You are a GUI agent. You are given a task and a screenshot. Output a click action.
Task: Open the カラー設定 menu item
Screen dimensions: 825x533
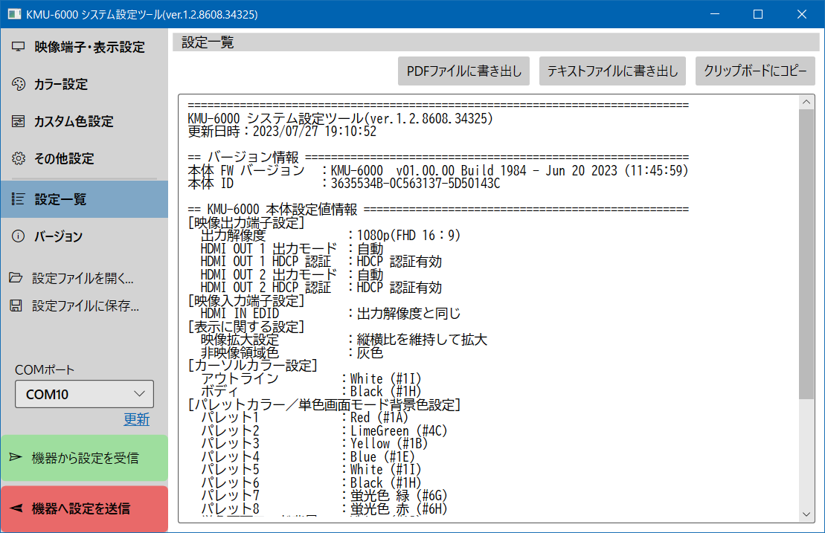pos(61,84)
